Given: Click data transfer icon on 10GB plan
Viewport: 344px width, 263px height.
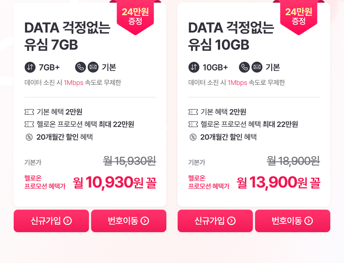Looking at the screenshot, I should pos(194,67).
